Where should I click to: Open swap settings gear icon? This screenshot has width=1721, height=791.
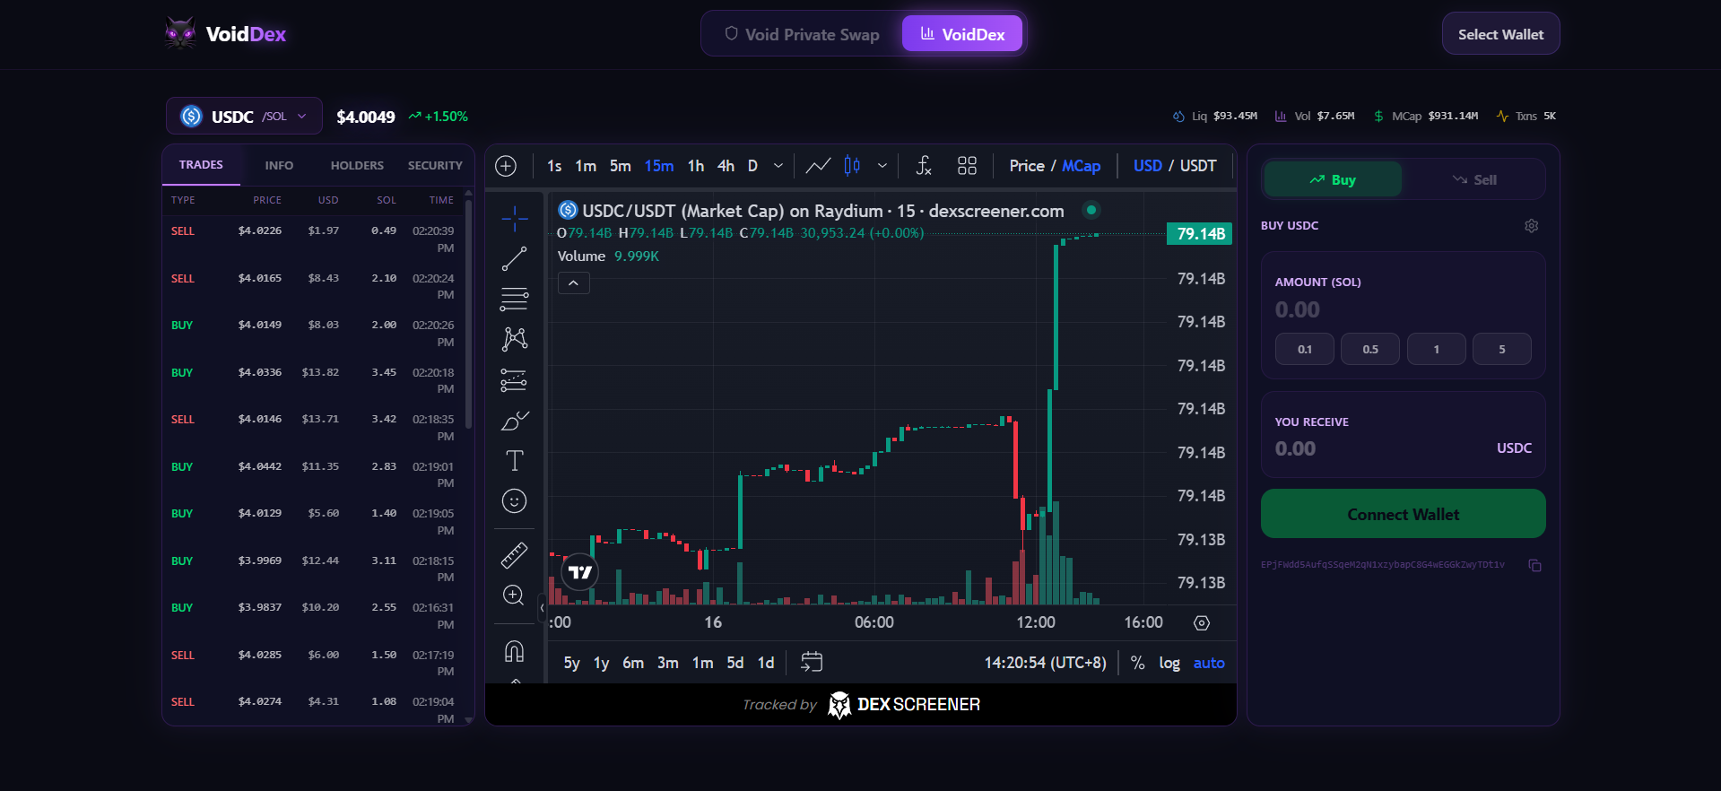tap(1531, 226)
